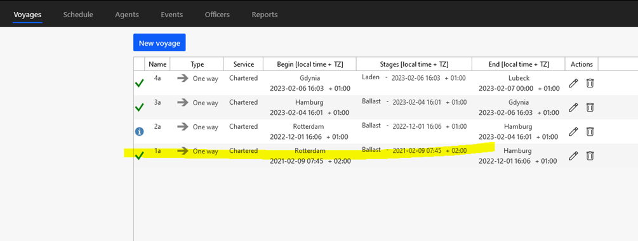This screenshot has width=638, height=241.
Task: Click Lubeck end port of voyage 4a
Action: (519, 79)
